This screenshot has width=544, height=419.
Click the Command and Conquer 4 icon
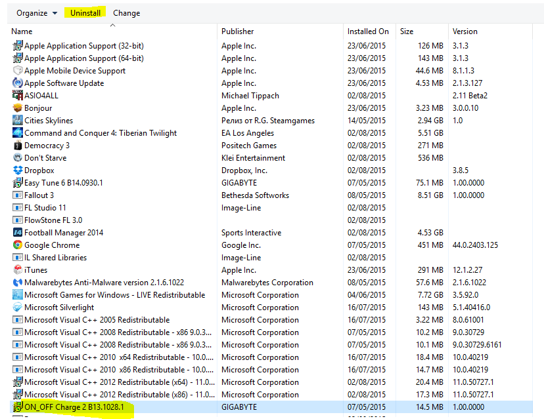pos(18,133)
